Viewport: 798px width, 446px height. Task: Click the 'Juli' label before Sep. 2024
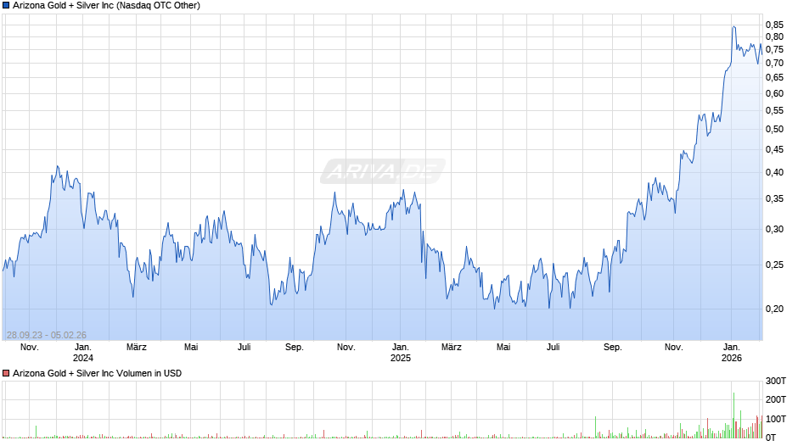click(x=244, y=347)
